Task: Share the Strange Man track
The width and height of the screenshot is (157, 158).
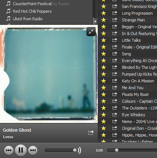Action: [115, 20]
